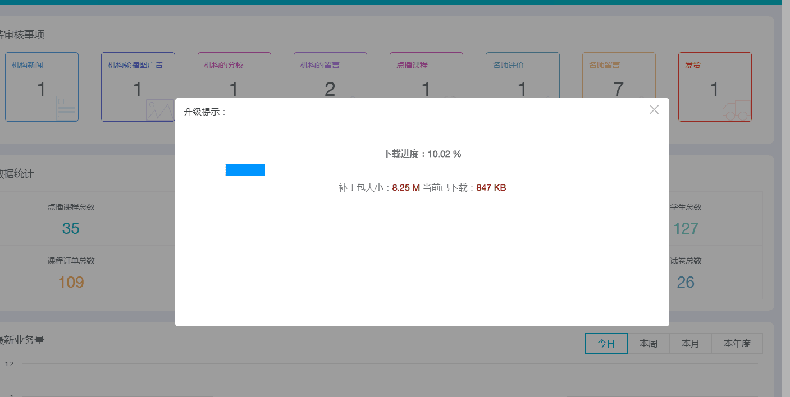The width and height of the screenshot is (790, 397).
Task: Click the 下载进度 percentage text
Action: 422,154
